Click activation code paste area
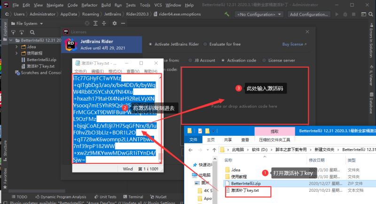 coord(244,95)
